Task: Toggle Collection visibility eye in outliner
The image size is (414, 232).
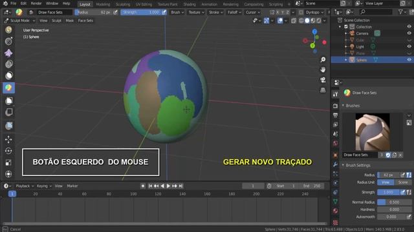Action: [409, 26]
